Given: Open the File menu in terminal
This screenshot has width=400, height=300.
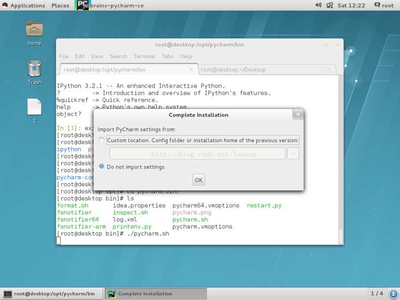Looking at the screenshot, I should click(x=64, y=56).
